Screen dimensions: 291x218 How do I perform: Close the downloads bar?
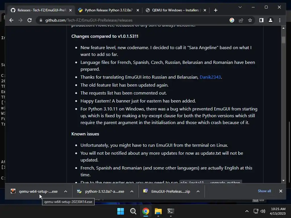tap(280, 191)
